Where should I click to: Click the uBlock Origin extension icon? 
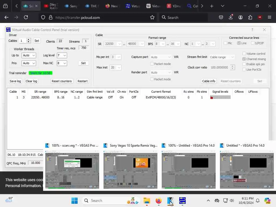[x=260, y=17]
